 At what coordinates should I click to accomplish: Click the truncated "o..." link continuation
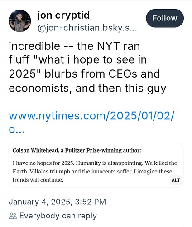tap(17, 130)
